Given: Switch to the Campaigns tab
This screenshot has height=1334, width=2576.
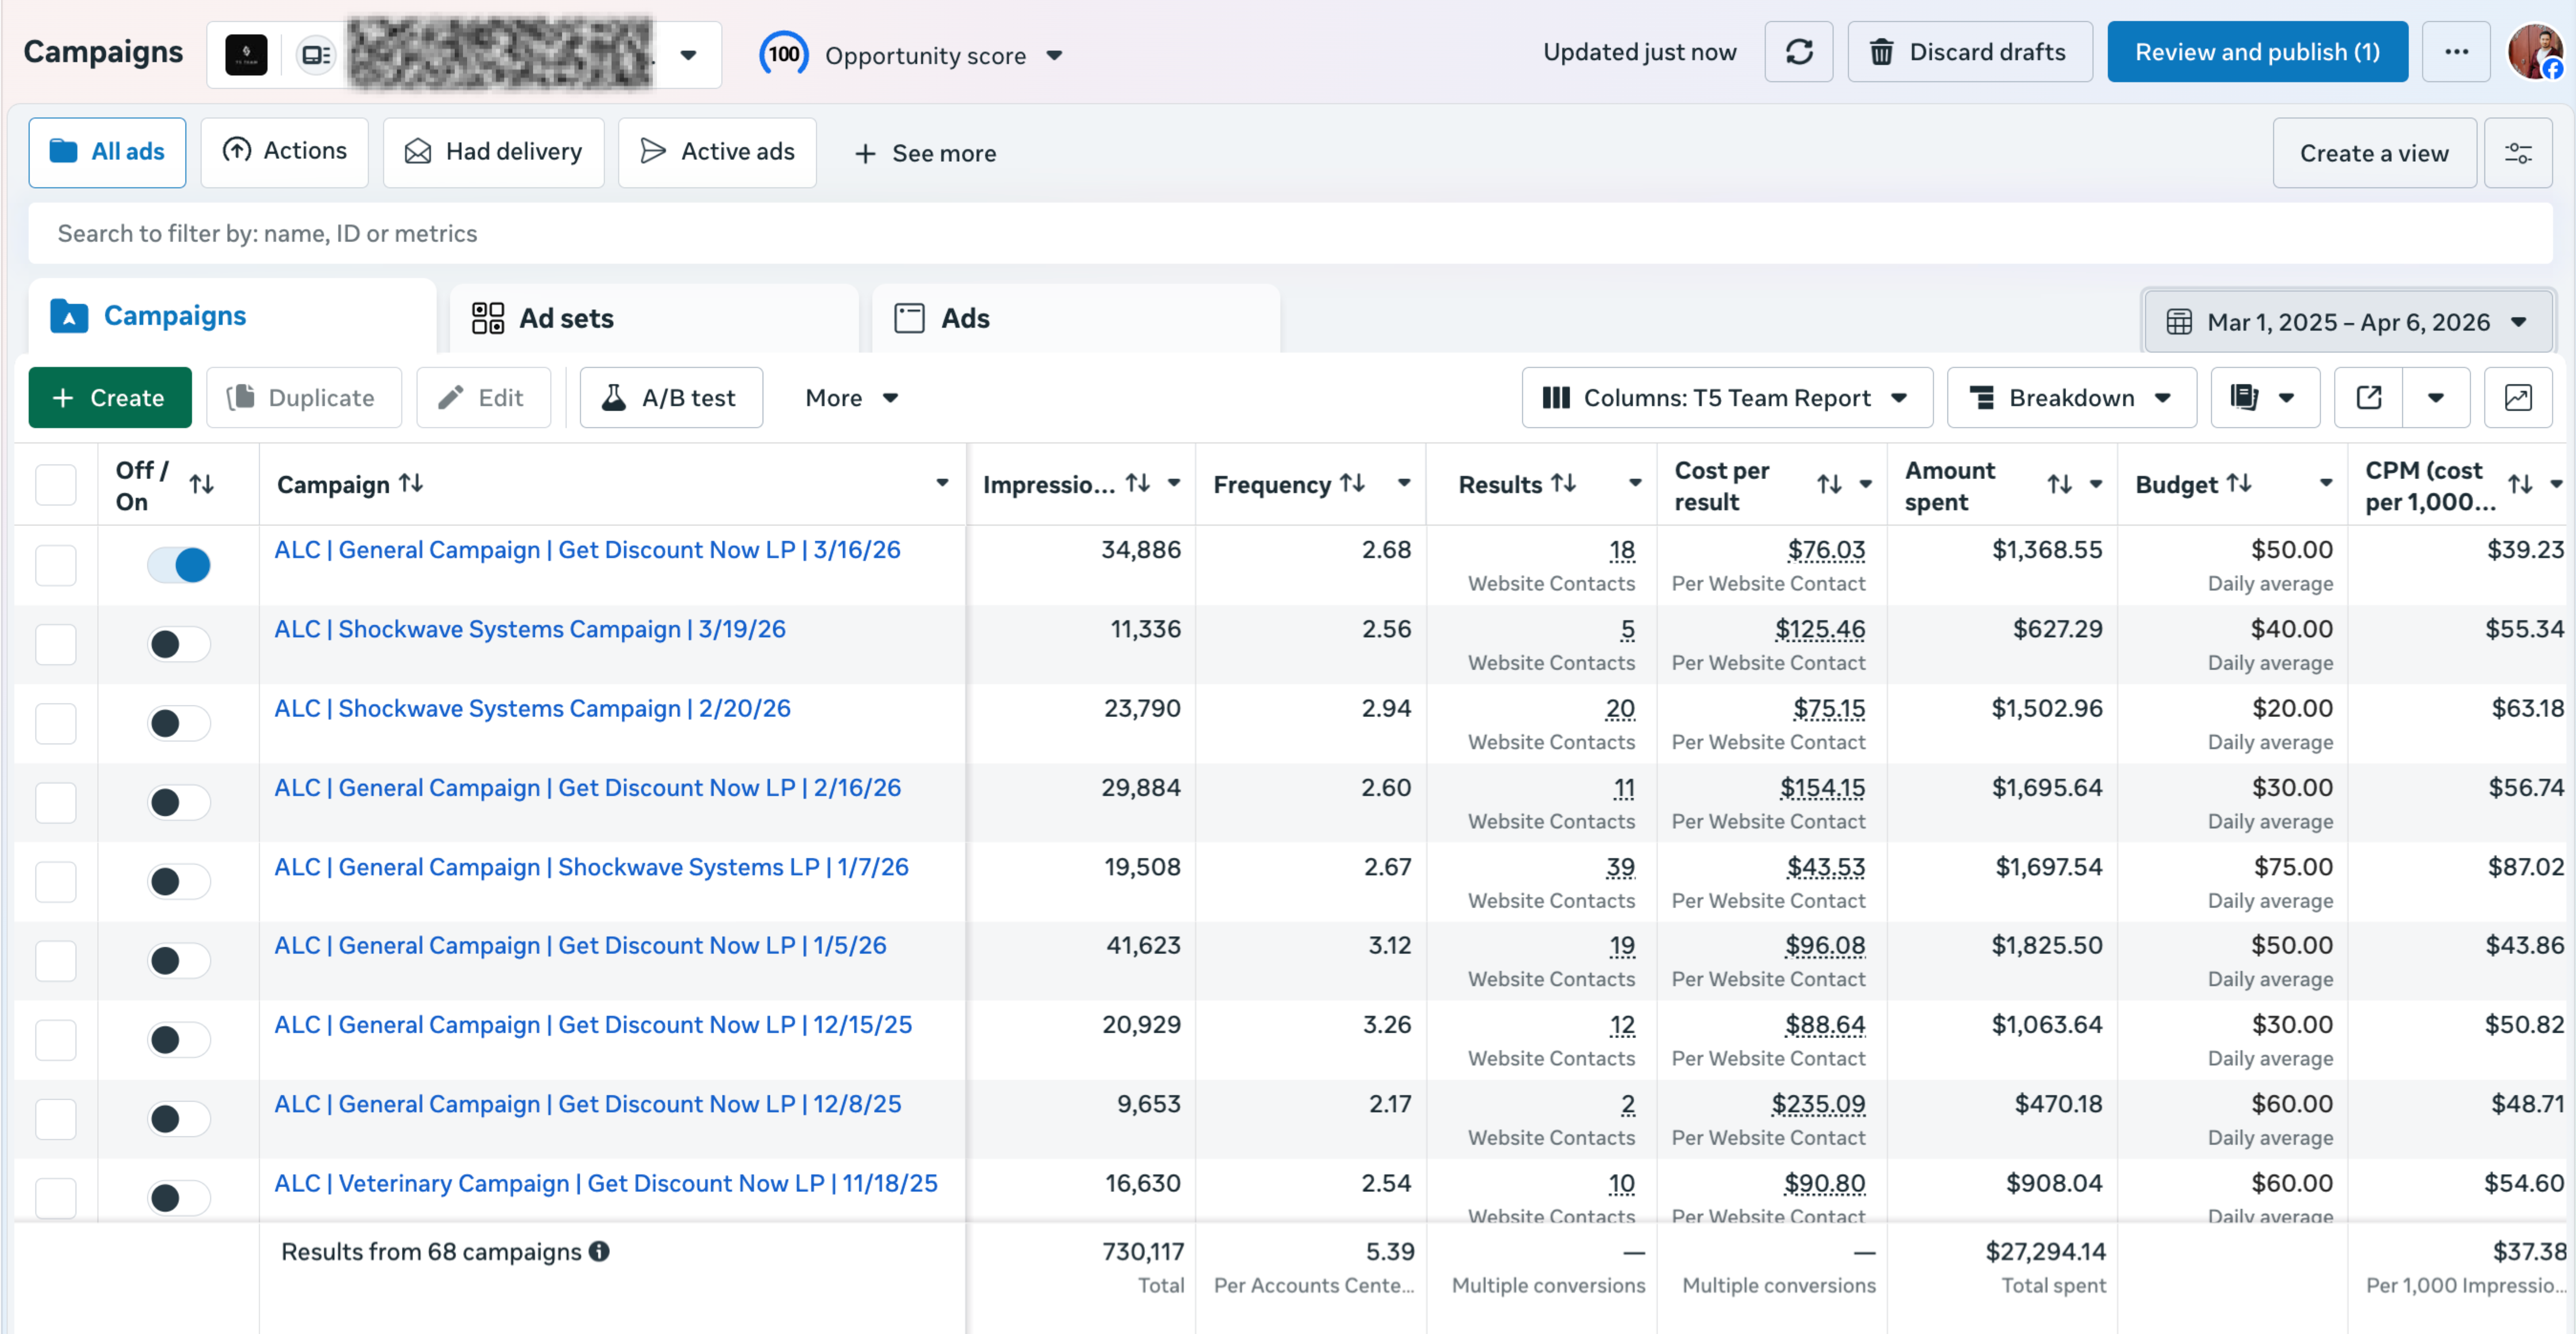Looking at the screenshot, I should [232, 316].
